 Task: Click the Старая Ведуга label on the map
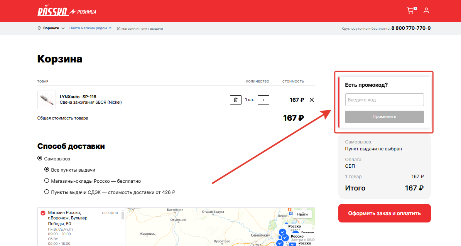click(x=213, y=212)
